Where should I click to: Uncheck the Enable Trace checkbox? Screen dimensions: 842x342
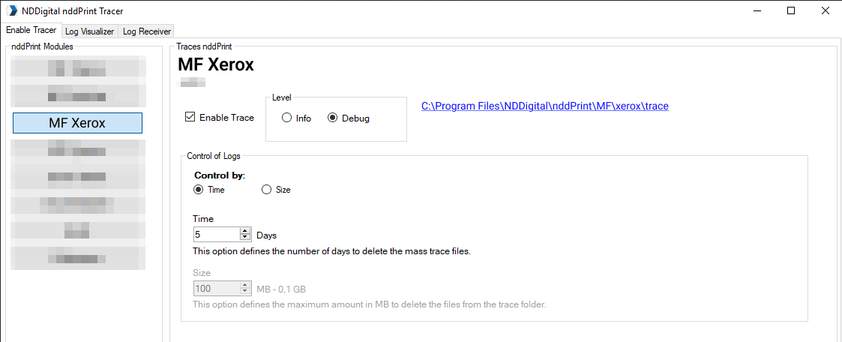pos(190,118)
